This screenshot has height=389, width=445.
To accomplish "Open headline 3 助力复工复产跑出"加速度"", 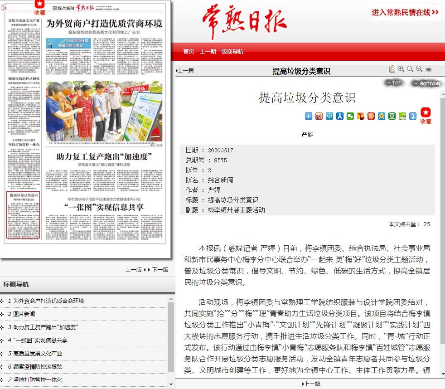I will 46,327.
